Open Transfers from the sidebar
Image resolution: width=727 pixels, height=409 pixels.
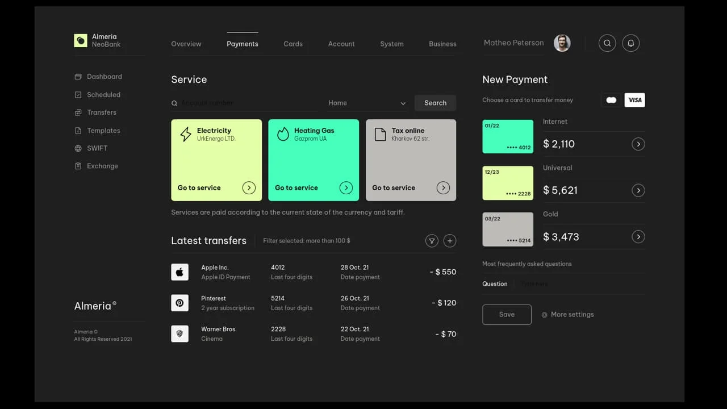[101, 112]
